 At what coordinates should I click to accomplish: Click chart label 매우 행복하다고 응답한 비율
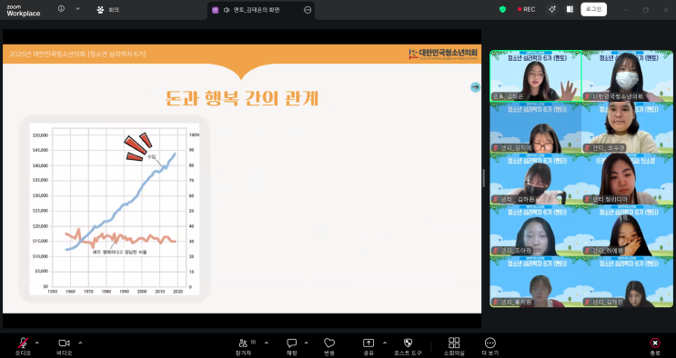[x=120, y=252]
